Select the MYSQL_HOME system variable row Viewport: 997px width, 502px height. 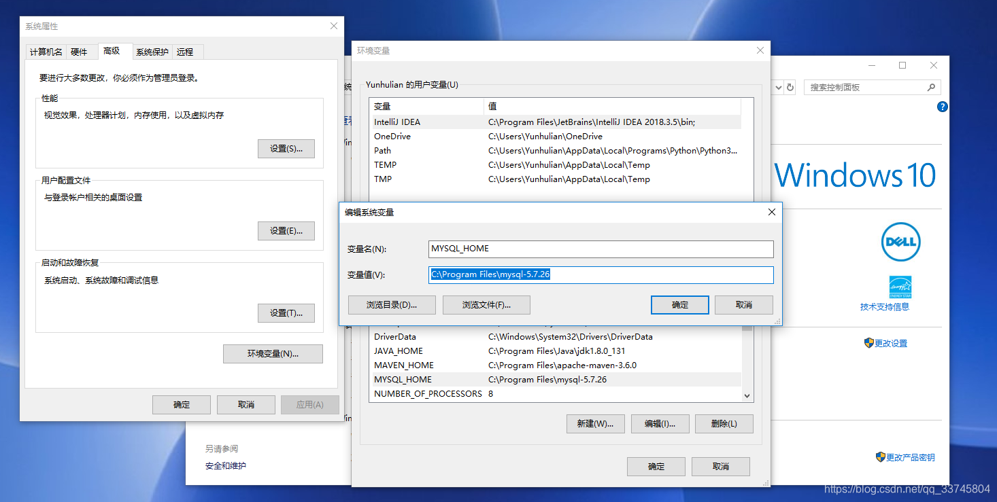[x=556, y=380]
